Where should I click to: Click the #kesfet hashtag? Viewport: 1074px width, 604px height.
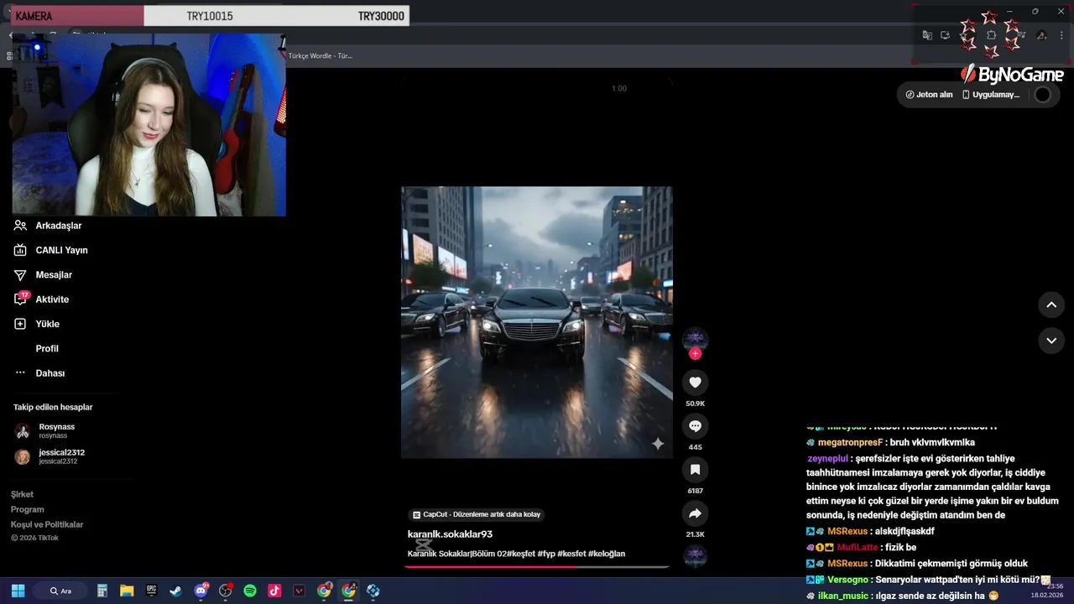(571, 554)
